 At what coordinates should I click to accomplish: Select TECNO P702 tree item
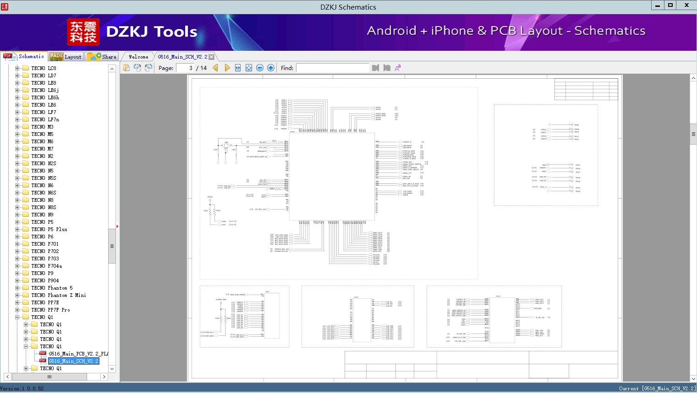coord(45,251)
